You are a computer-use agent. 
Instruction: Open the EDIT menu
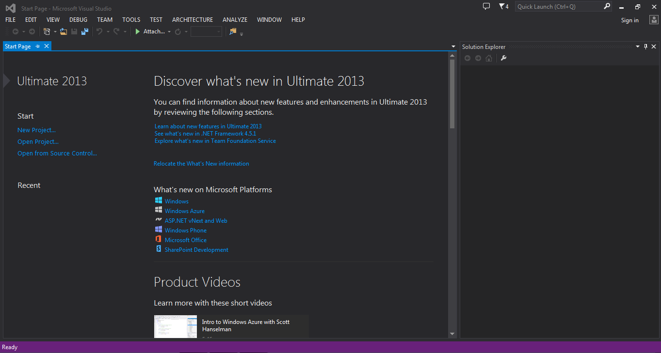31,20
